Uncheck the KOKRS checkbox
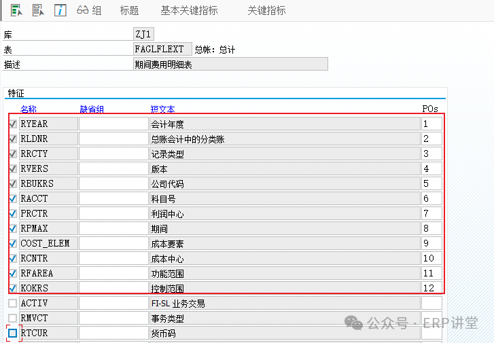 tap(13, 288)
